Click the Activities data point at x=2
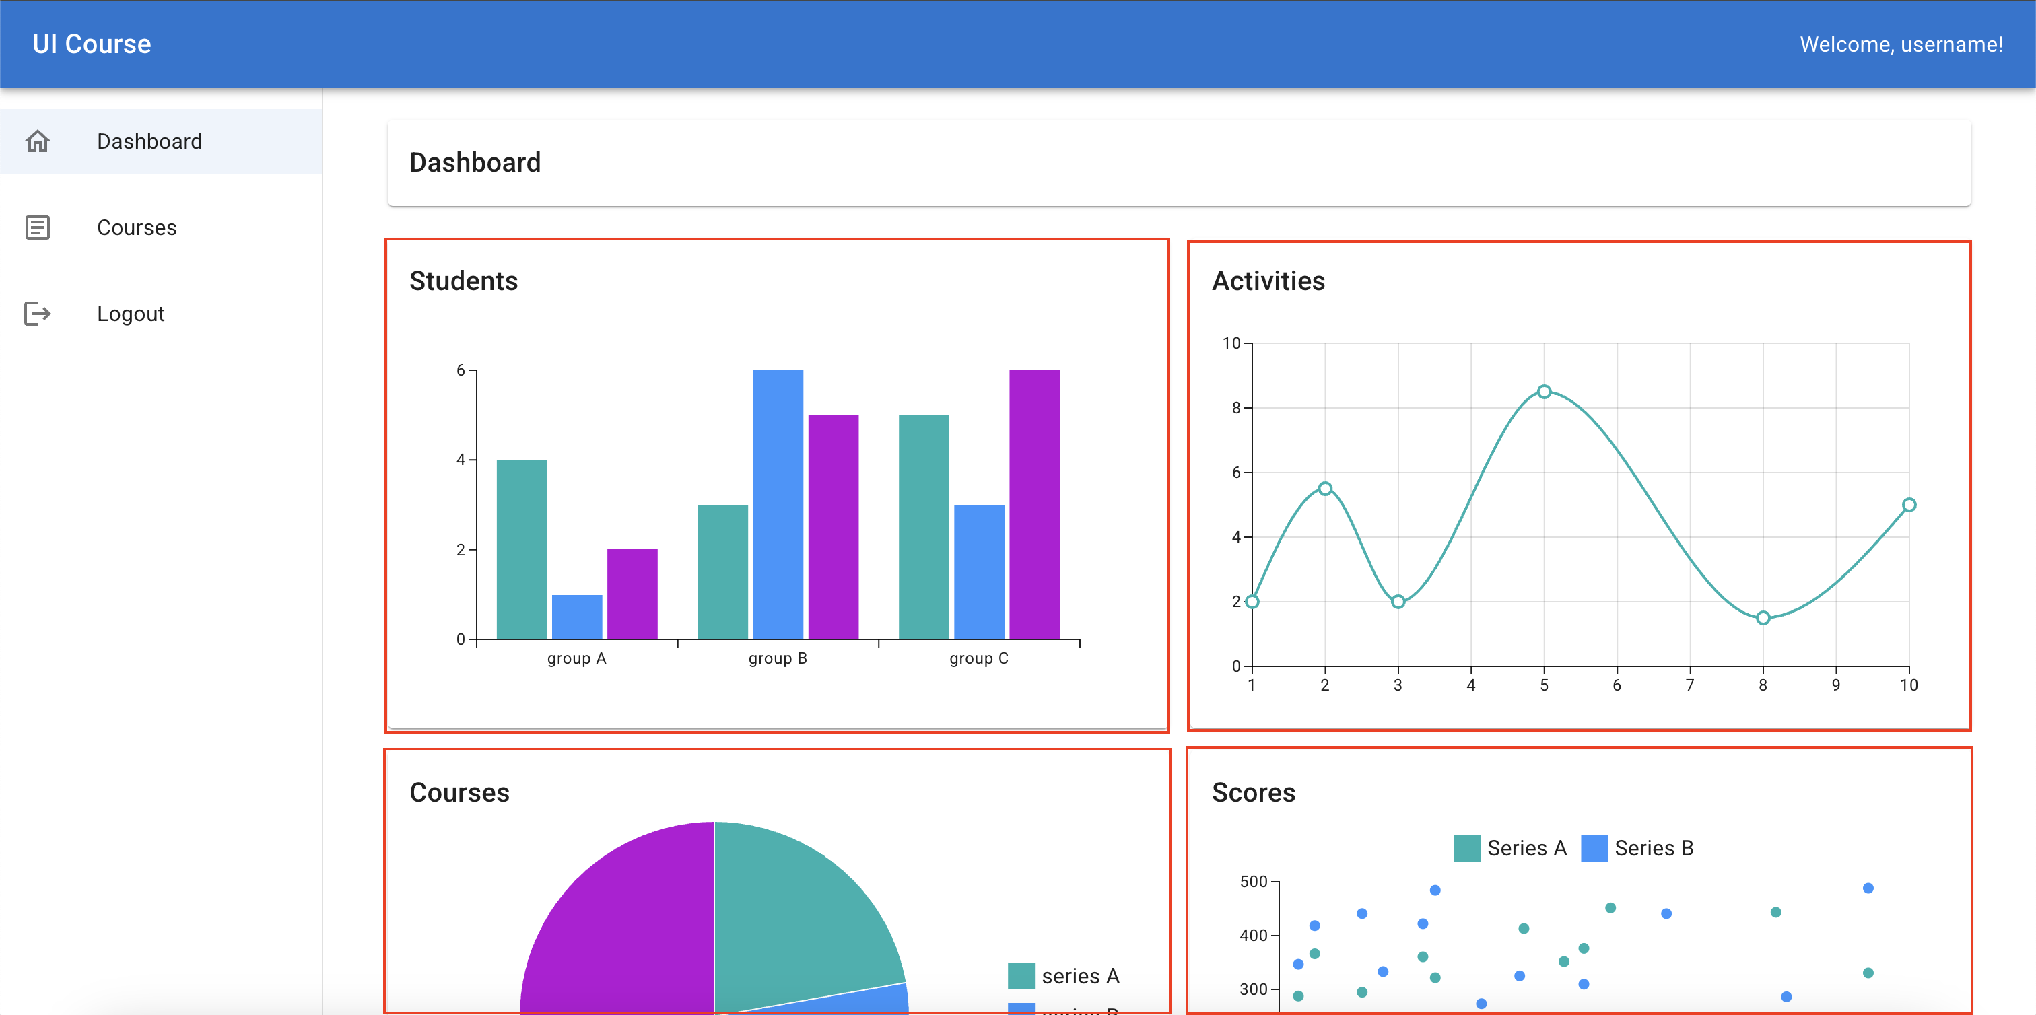Viewport: 2036px width, 1015px height. tap(1326, 489)
